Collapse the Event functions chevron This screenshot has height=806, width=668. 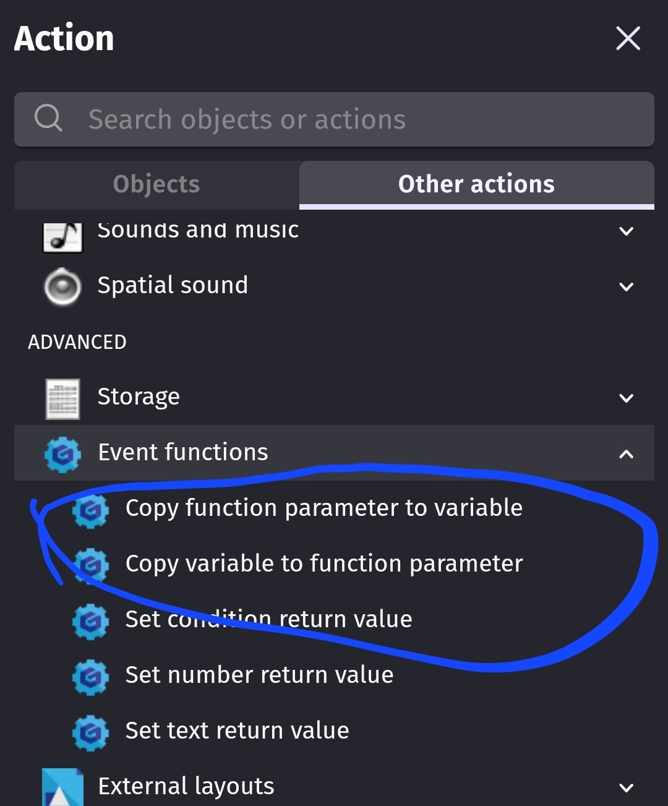pyautogui.click(x=626, y=454)
